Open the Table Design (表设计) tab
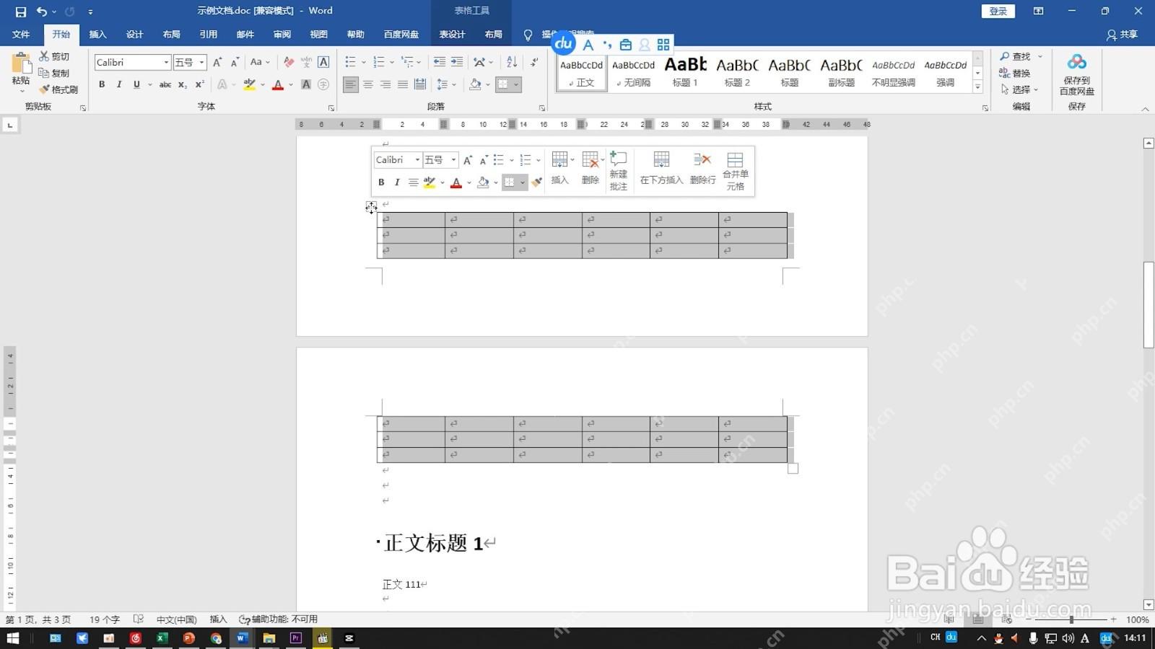1155x649 pixels. [453, 35]
